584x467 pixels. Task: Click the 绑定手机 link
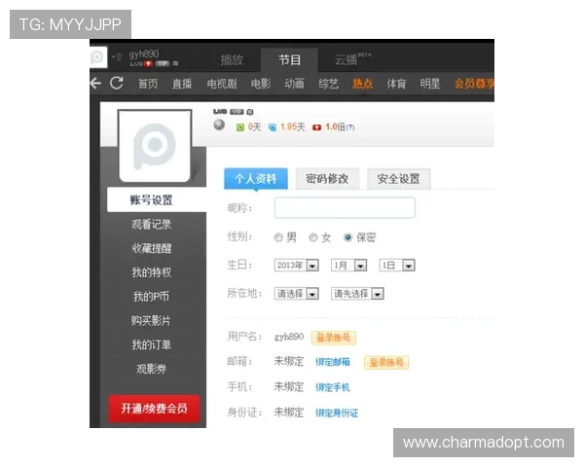coord(333,387)
